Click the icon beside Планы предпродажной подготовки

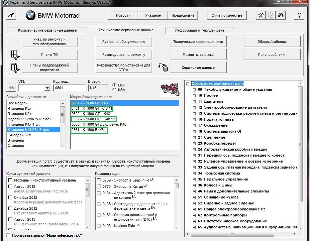15,67
